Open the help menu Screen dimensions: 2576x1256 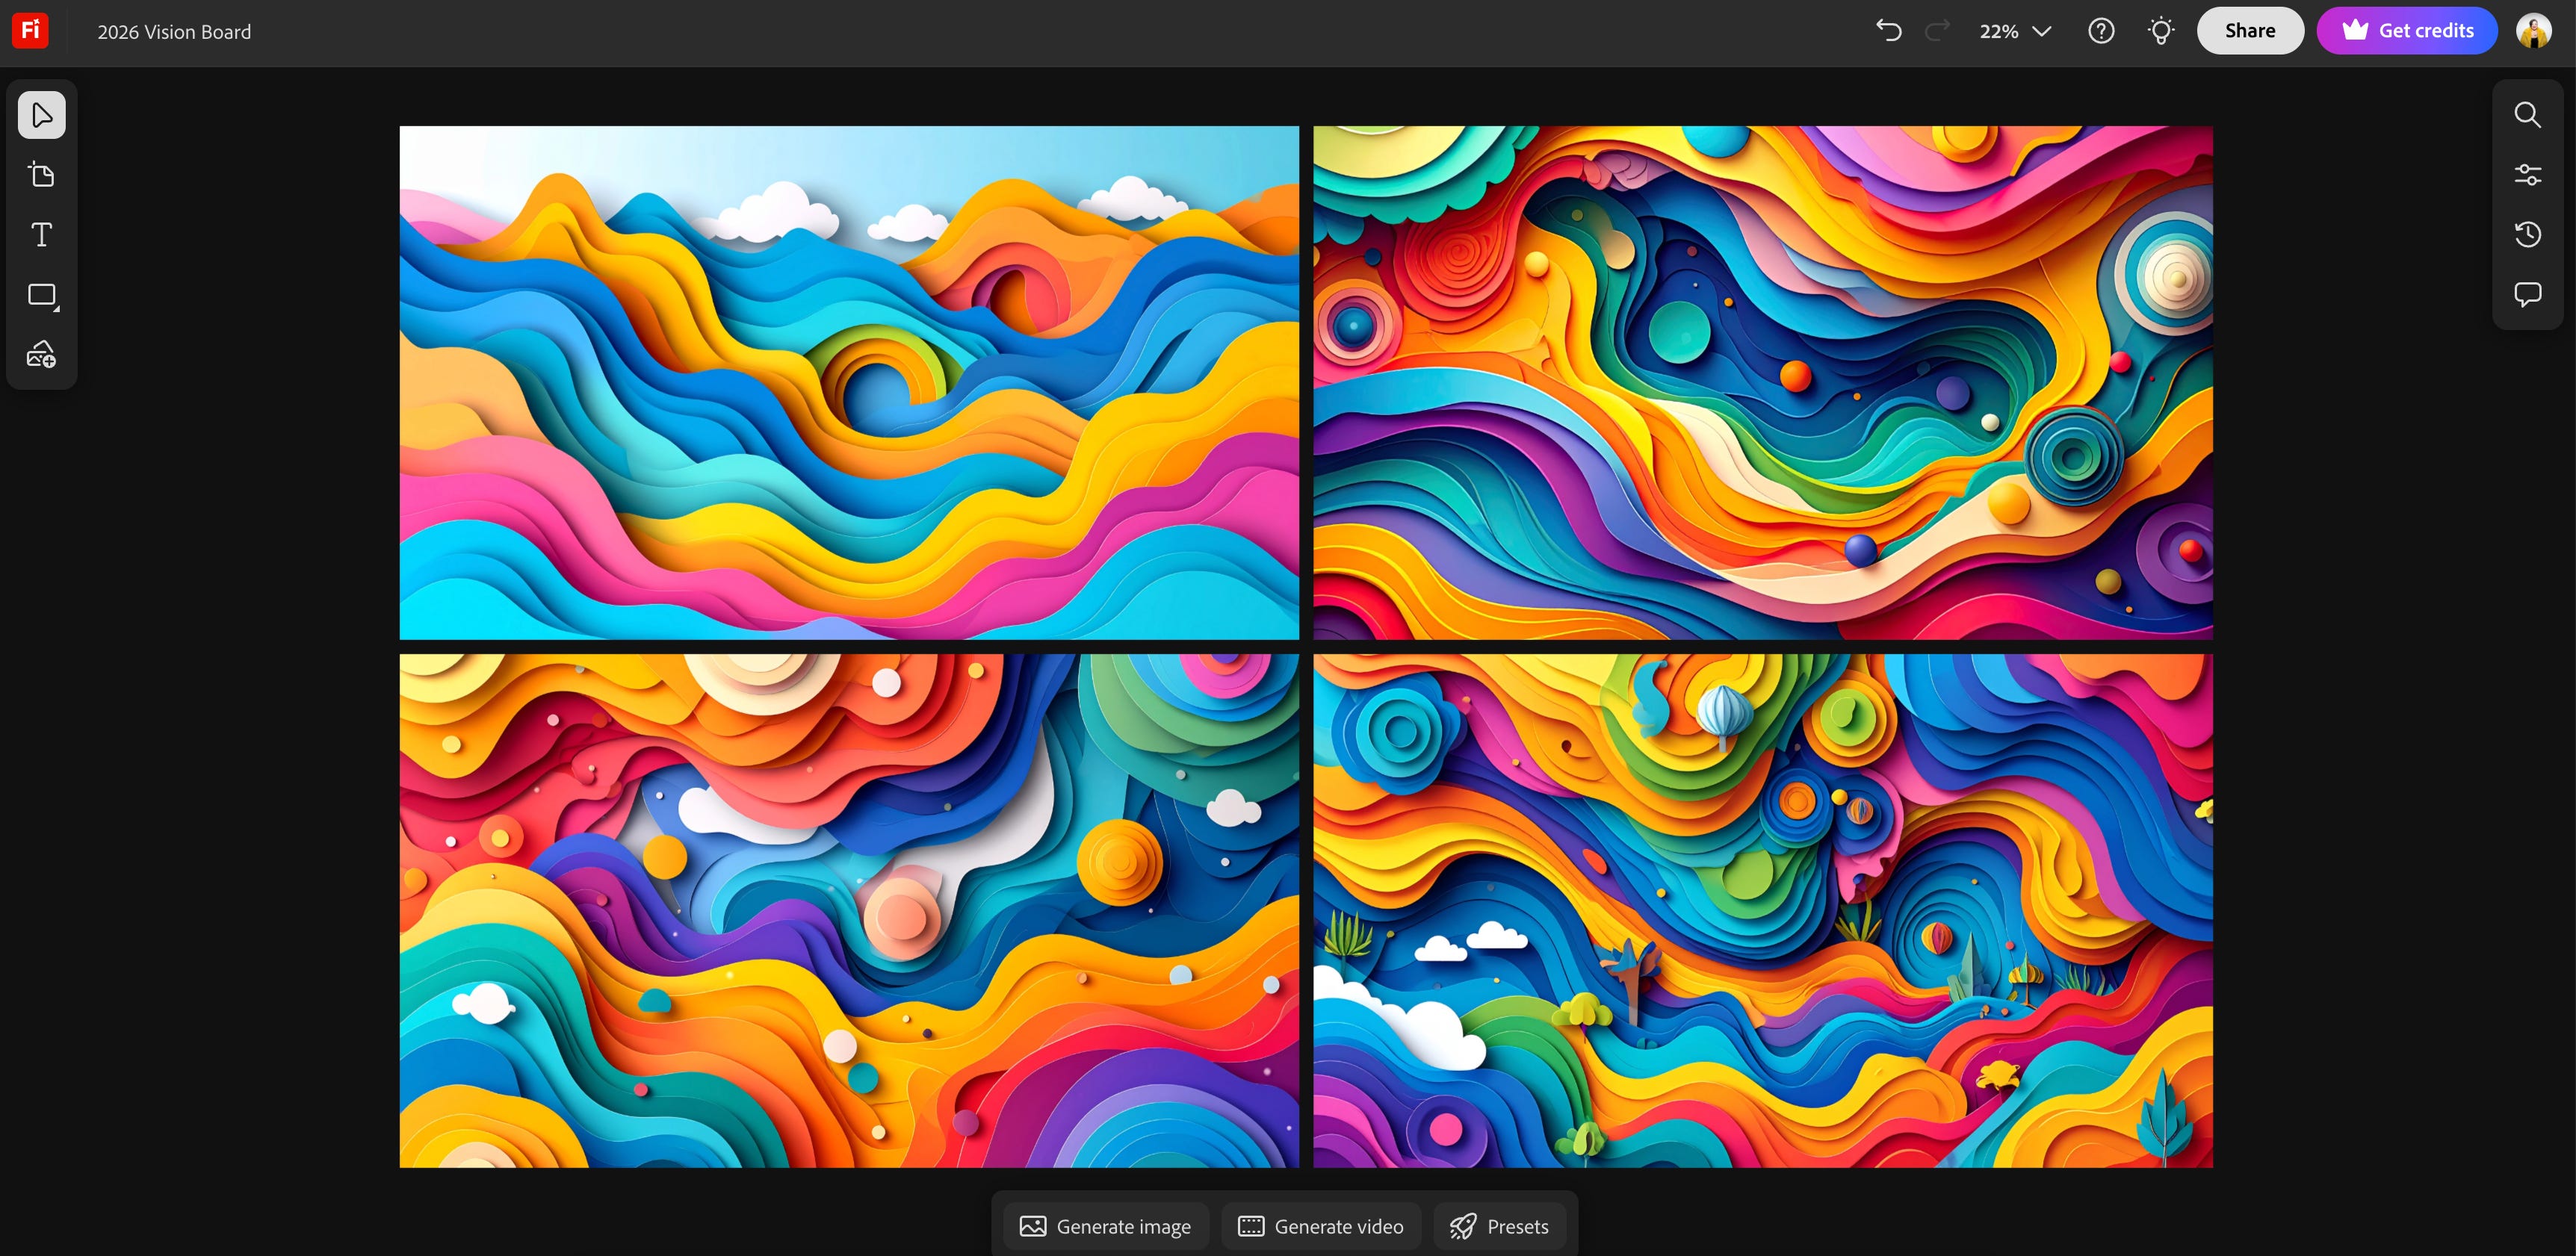(x=2101, y=30)
